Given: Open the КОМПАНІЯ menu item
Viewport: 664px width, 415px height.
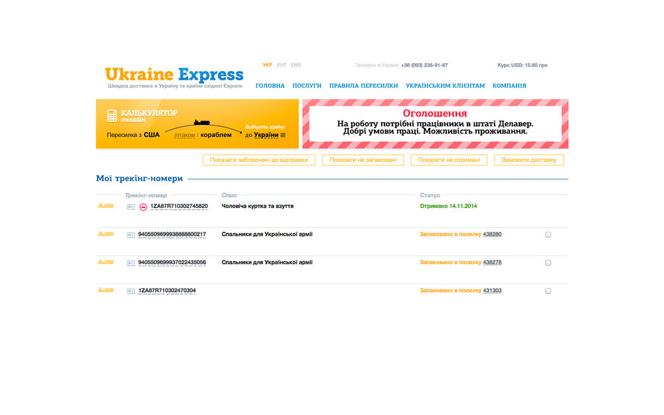Looking at the screenshot, I should coord(509,86).
